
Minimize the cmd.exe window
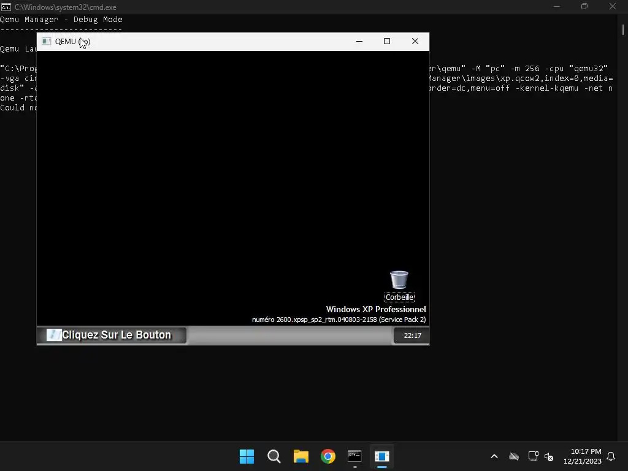557,6
